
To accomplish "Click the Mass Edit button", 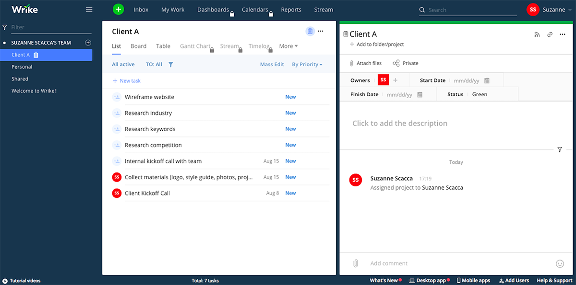I will tap(272, 65).
